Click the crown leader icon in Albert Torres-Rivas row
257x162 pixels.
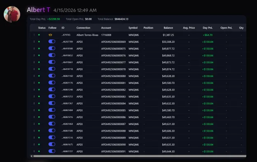pos(50,35)
